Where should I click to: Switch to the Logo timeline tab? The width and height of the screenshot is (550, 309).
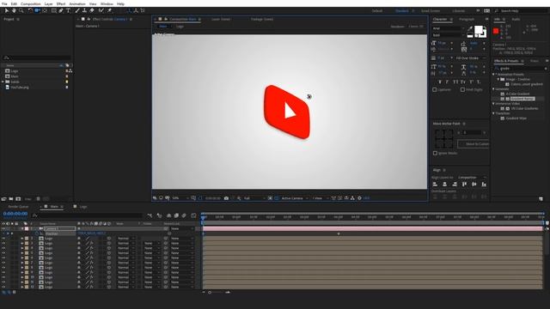[83, 207]
